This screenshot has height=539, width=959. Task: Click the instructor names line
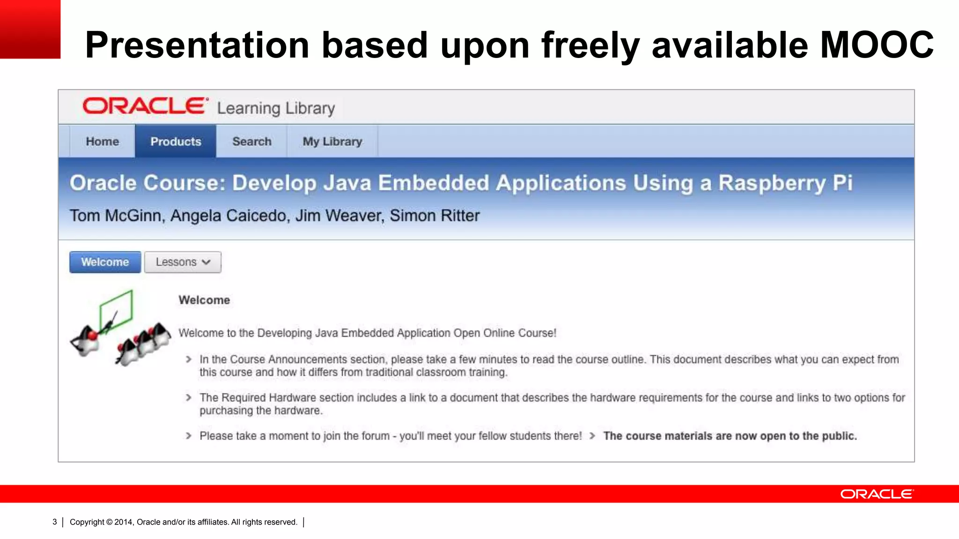click(x=275, y=216)
